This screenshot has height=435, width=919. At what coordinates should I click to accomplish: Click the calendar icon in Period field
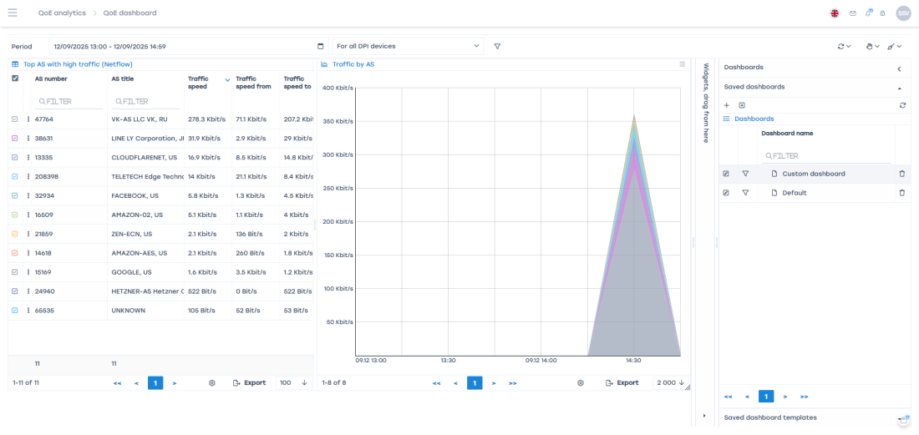[x=321, y=46]
